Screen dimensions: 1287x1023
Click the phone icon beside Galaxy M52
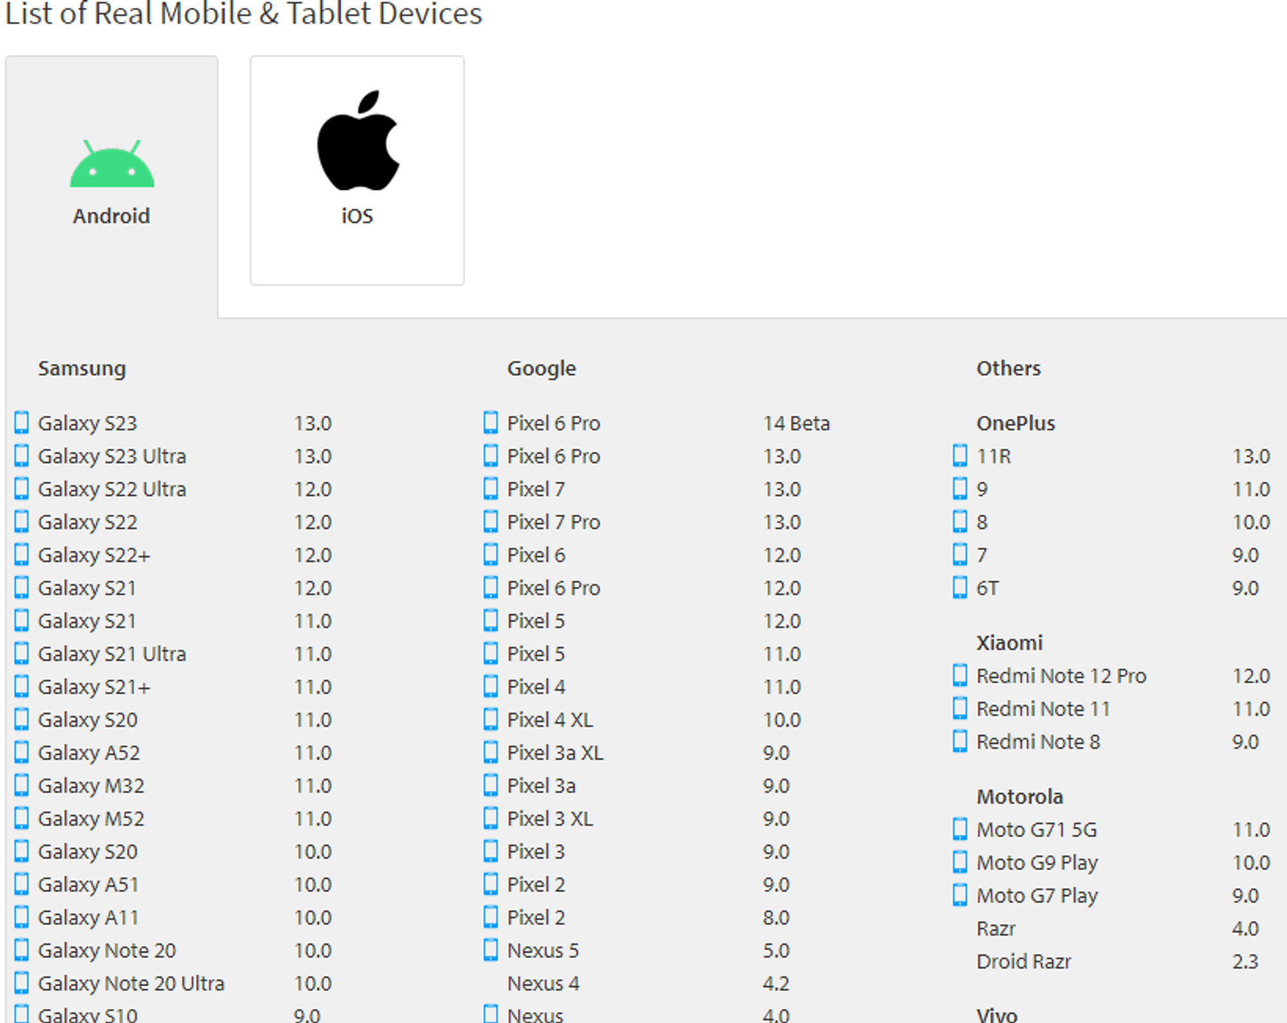(21, 818)
